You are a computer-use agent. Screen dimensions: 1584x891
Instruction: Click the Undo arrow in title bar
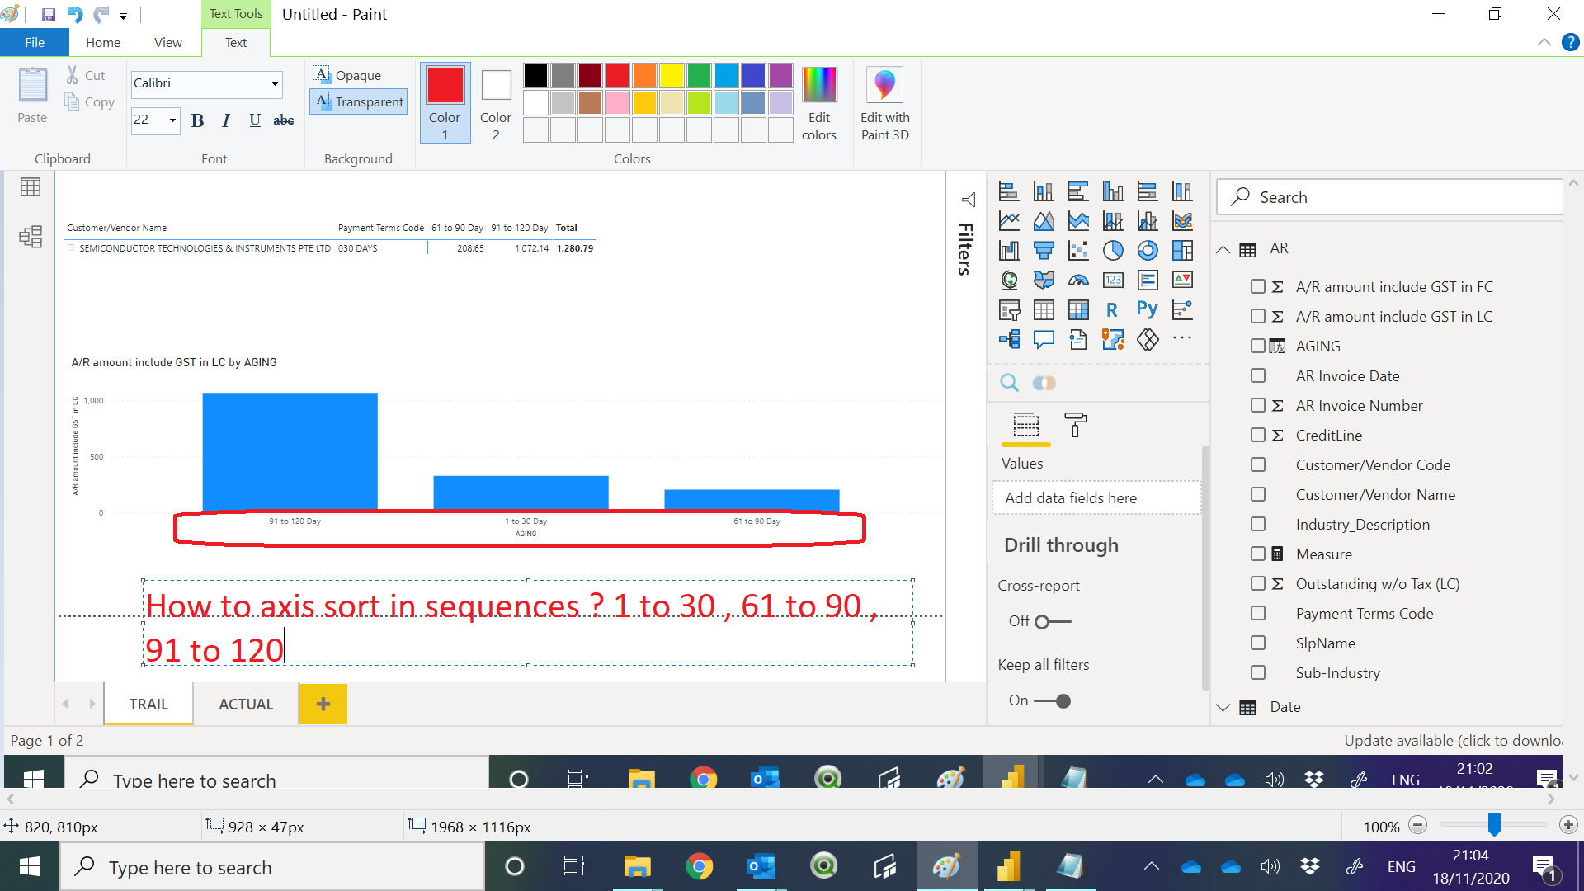75,14
